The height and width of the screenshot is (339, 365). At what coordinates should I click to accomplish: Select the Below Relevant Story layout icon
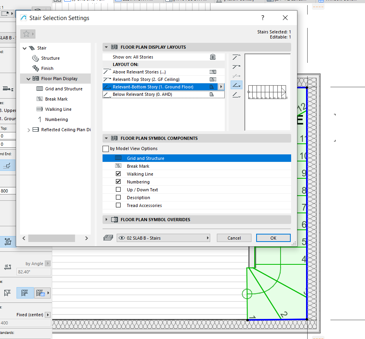point(236,95)
